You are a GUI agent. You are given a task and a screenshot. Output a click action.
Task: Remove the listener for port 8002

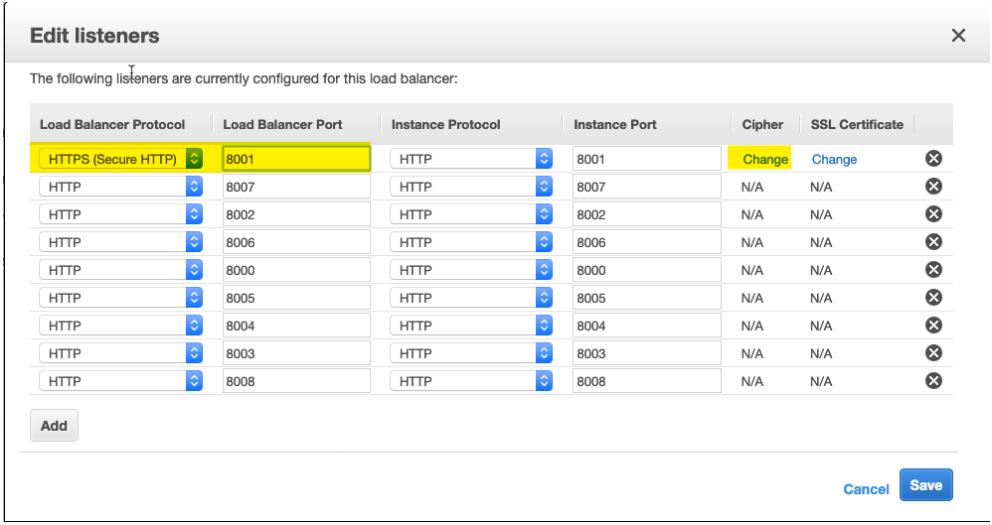[933, 214]
